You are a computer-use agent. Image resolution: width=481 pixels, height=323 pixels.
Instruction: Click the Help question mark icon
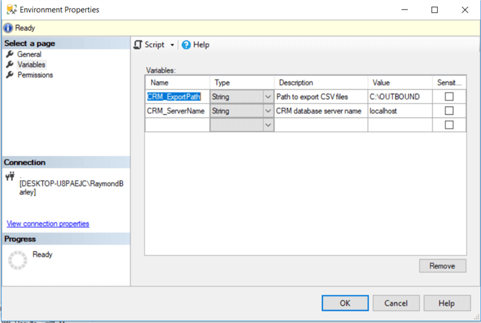pos(186,45)
